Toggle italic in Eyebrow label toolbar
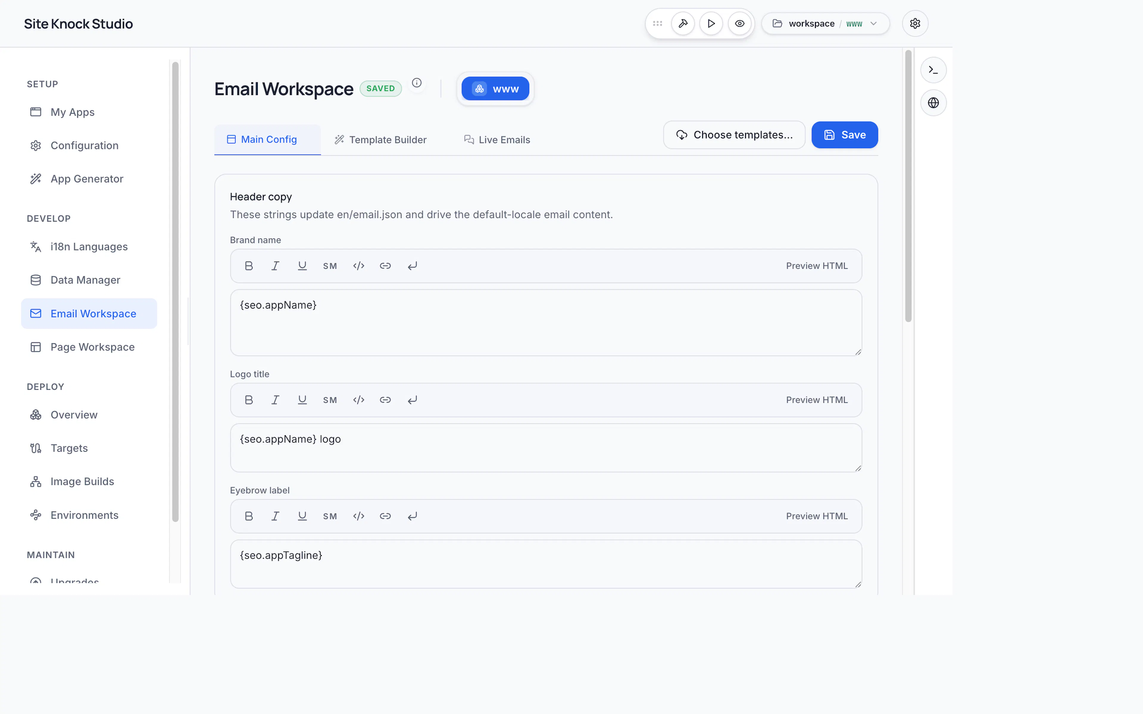This screenshot has width=1143, height=714. coord(275,516)
